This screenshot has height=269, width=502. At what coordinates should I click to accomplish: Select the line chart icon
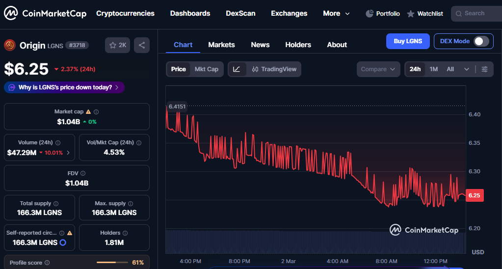[x=237, y=69]
